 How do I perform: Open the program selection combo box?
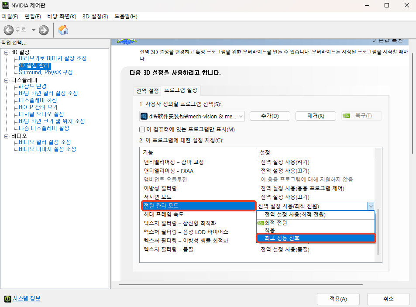tap(192, 116)
